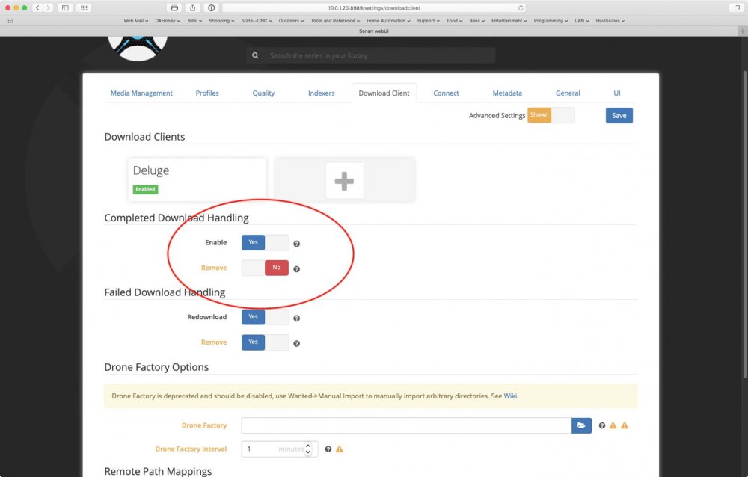748x477 pixels.
Task: Click the print icon in Safari toolbar
Action: pyautogui.click(x=174, y=7)
